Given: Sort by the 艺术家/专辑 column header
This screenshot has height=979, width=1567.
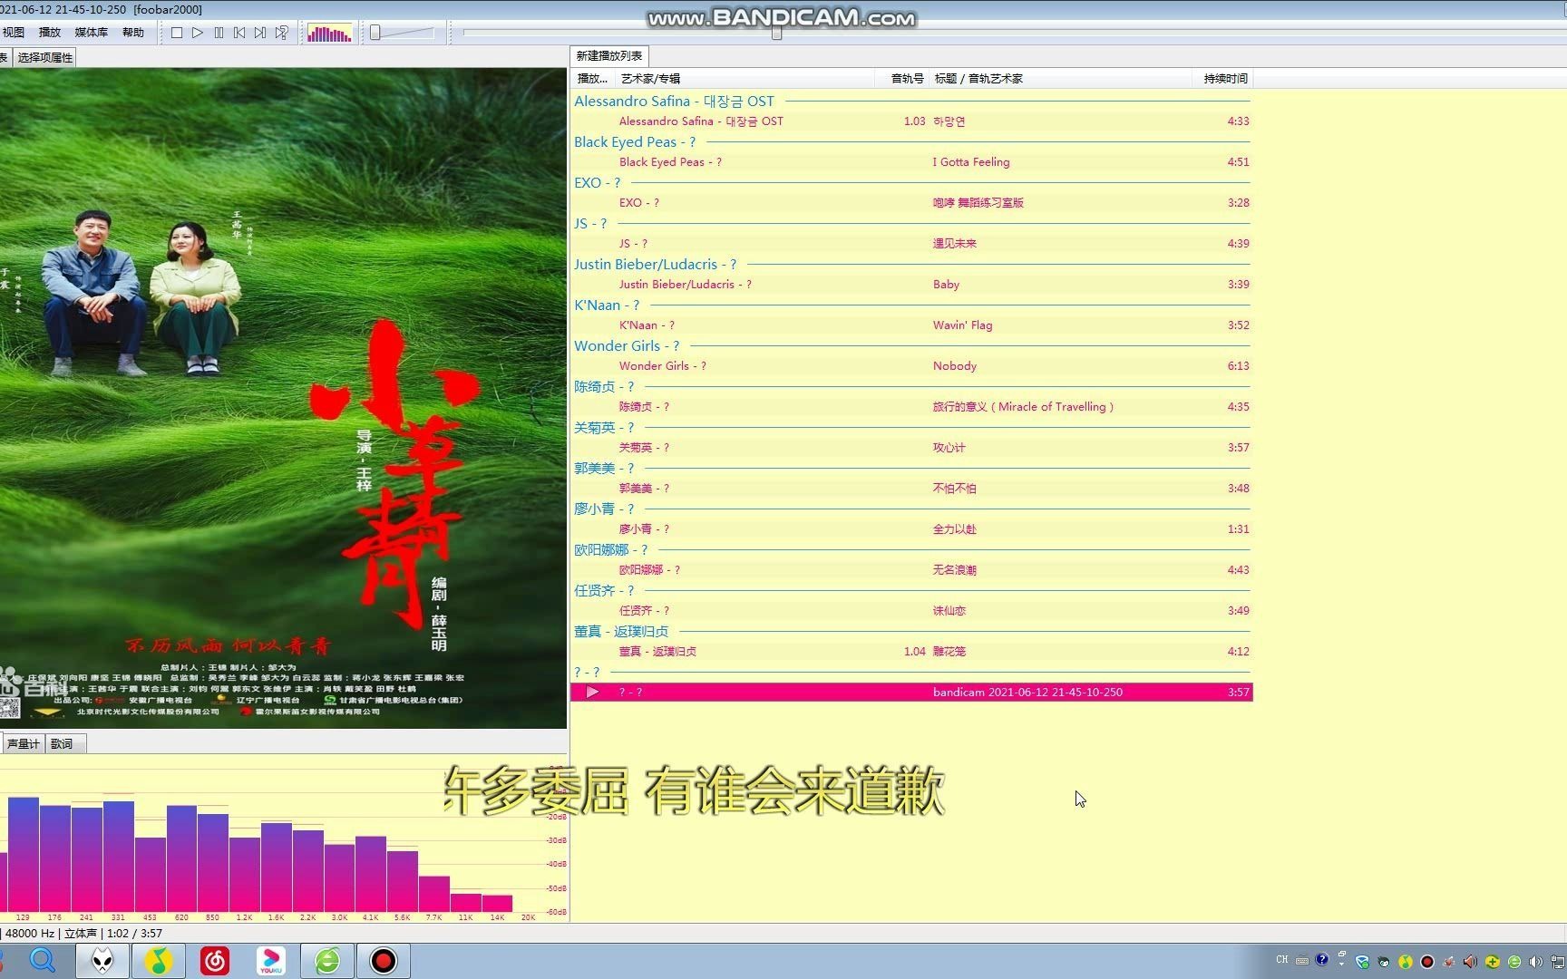Looking at the screenshot, I should pyautogui.click(x=744, y=79).
